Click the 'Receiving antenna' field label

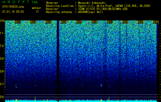click(59, 12)
